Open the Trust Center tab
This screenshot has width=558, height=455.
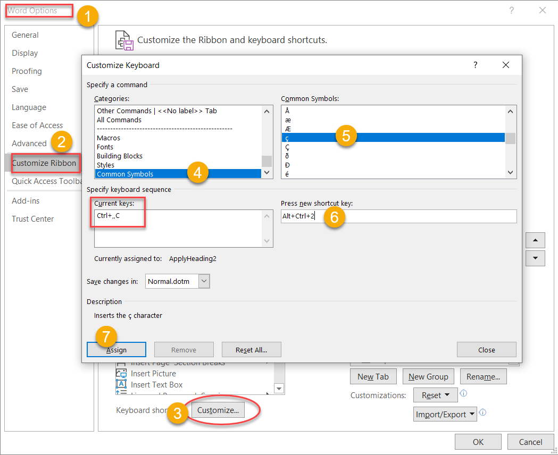coord(33,219)
